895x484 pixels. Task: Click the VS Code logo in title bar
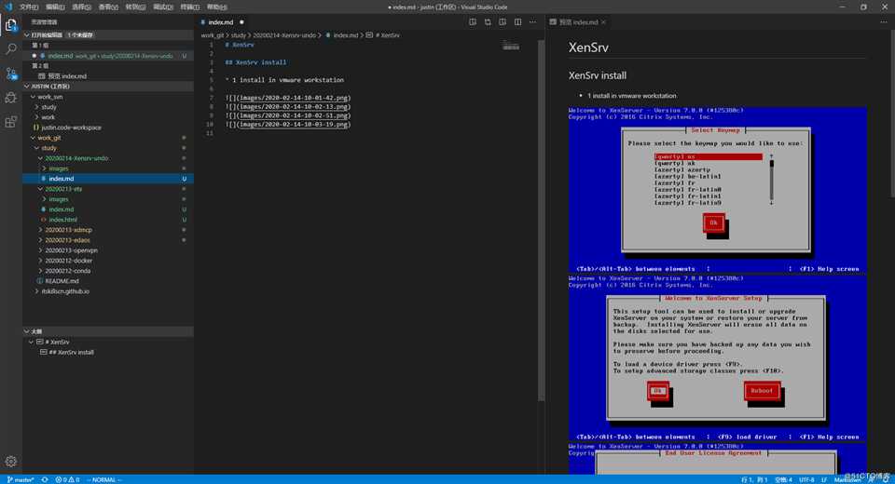[8, 7]
